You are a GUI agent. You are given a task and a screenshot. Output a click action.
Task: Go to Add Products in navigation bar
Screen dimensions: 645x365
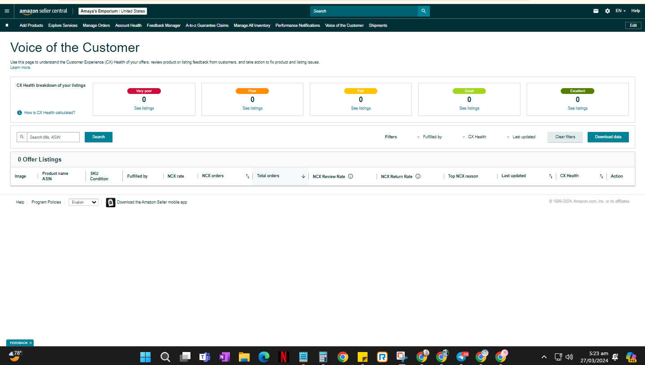pyautogui.click(x=31, y=25)
